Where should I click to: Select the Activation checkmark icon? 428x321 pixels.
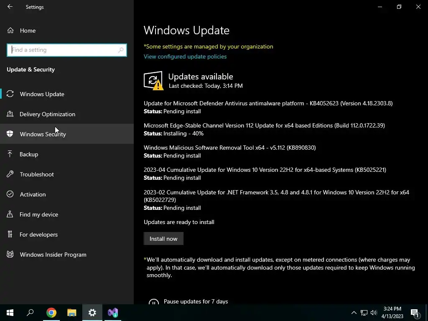point(10,194)
